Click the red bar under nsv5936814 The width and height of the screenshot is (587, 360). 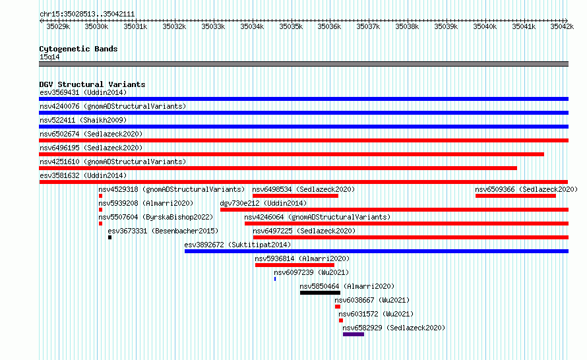tap(295, 265)
